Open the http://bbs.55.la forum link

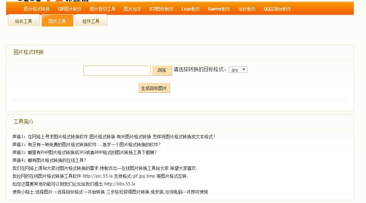(120, 184)
